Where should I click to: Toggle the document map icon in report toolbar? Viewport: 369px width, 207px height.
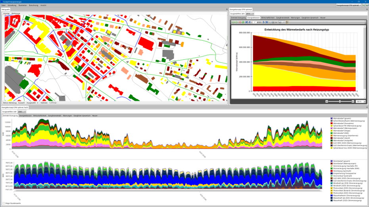click(287, 22)
